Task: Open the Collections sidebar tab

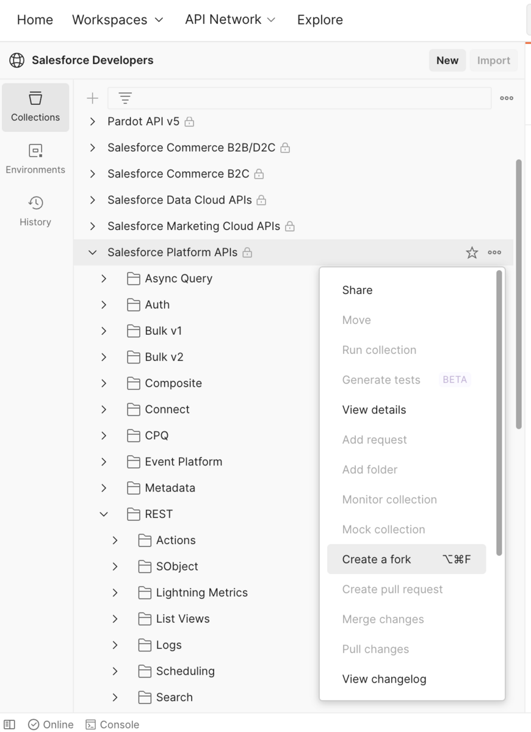Action: click(35, 107)
